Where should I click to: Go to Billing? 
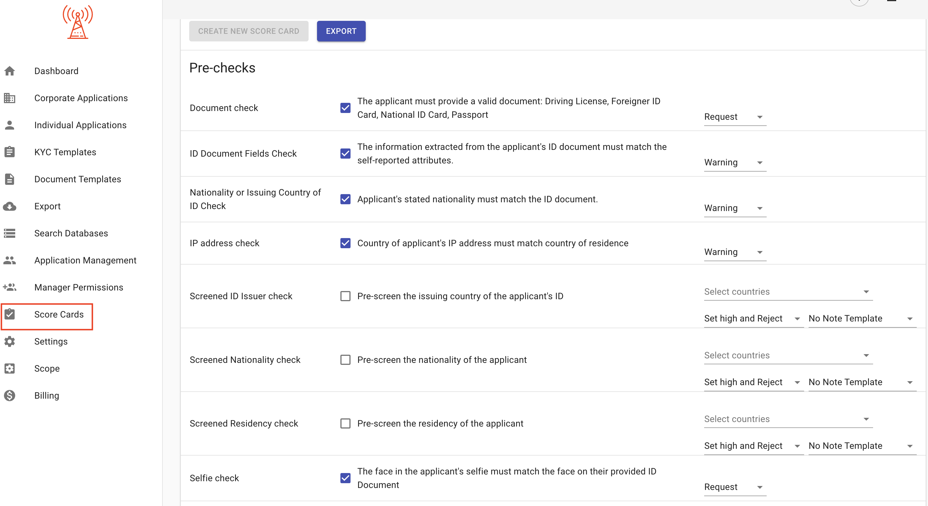pos(46,395)
